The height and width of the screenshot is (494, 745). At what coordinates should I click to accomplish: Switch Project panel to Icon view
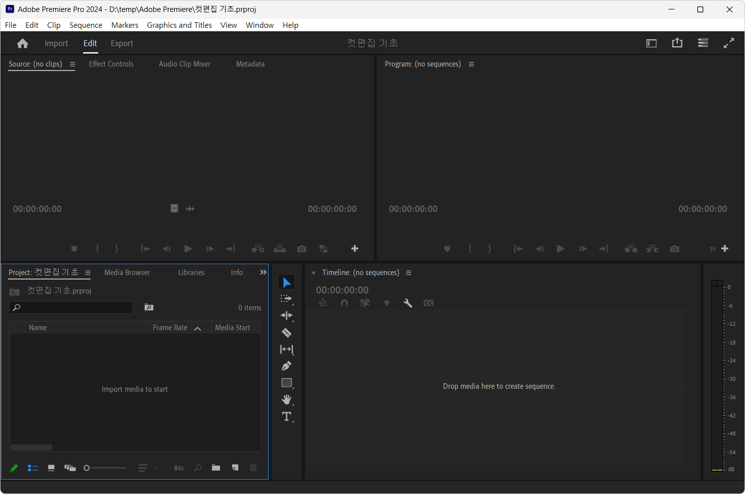[51, 468]
